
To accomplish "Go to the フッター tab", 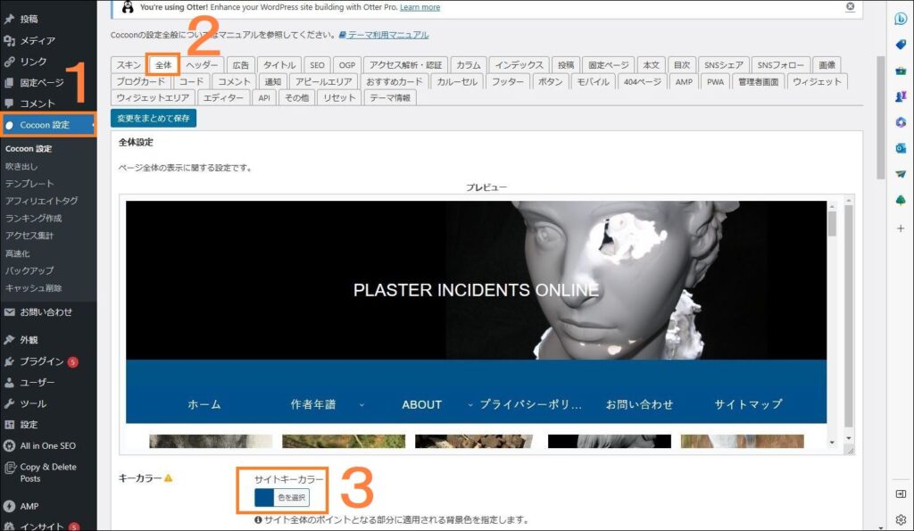I will pos(507,81).
